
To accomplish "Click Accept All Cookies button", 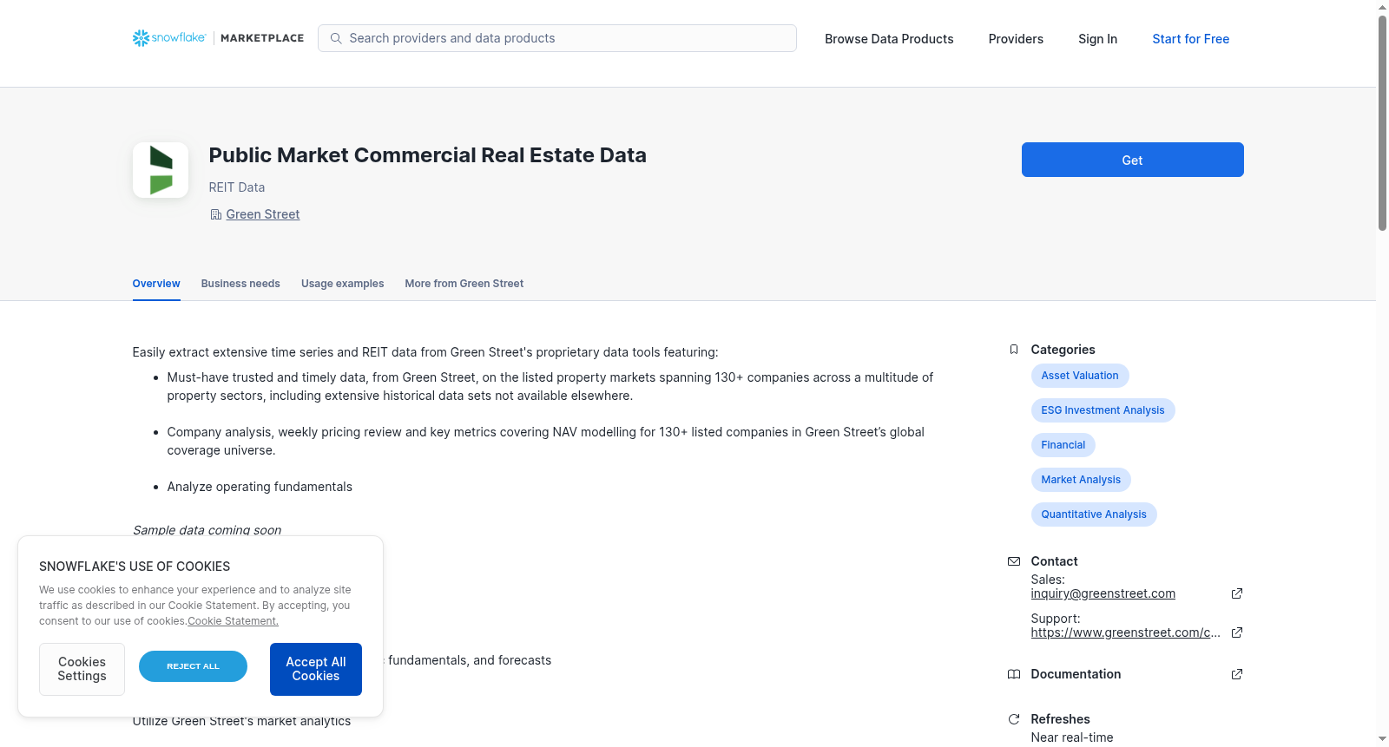I will click(x=316, y=669).
